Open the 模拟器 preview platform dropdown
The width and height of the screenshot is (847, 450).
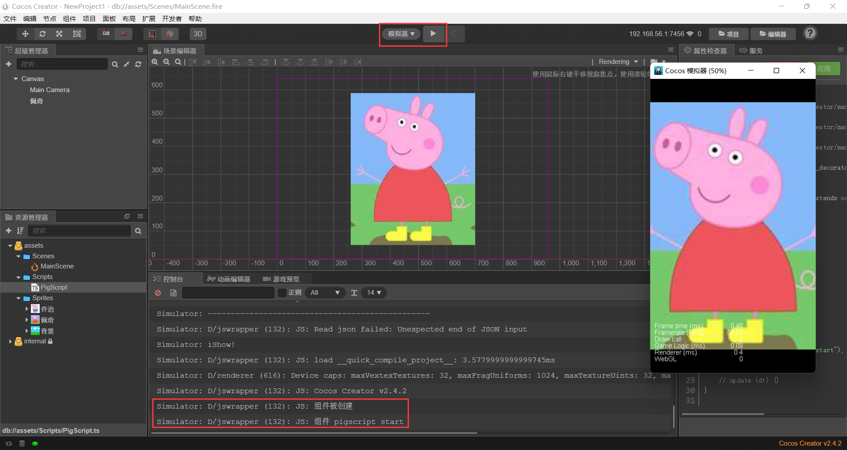401,34
